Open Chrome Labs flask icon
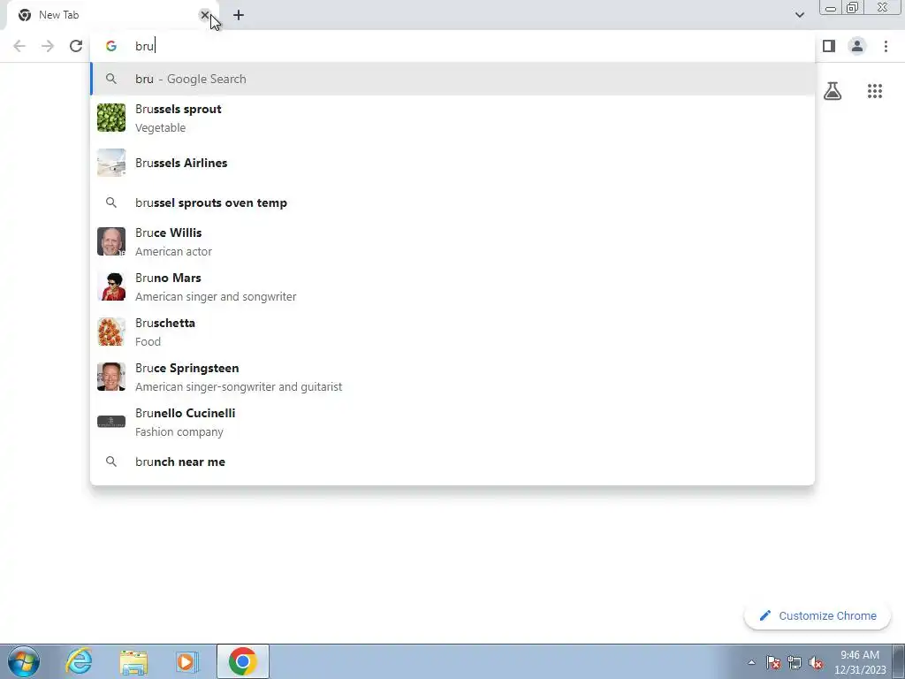This screenshot has width=905, height=679. click(x=833, y=91)
